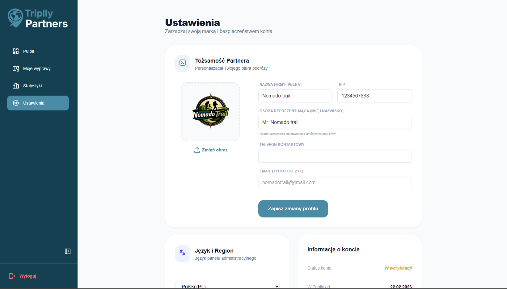
Task: Navigate to Moje wyprawy in the sidebar
Action: point(37,68)
